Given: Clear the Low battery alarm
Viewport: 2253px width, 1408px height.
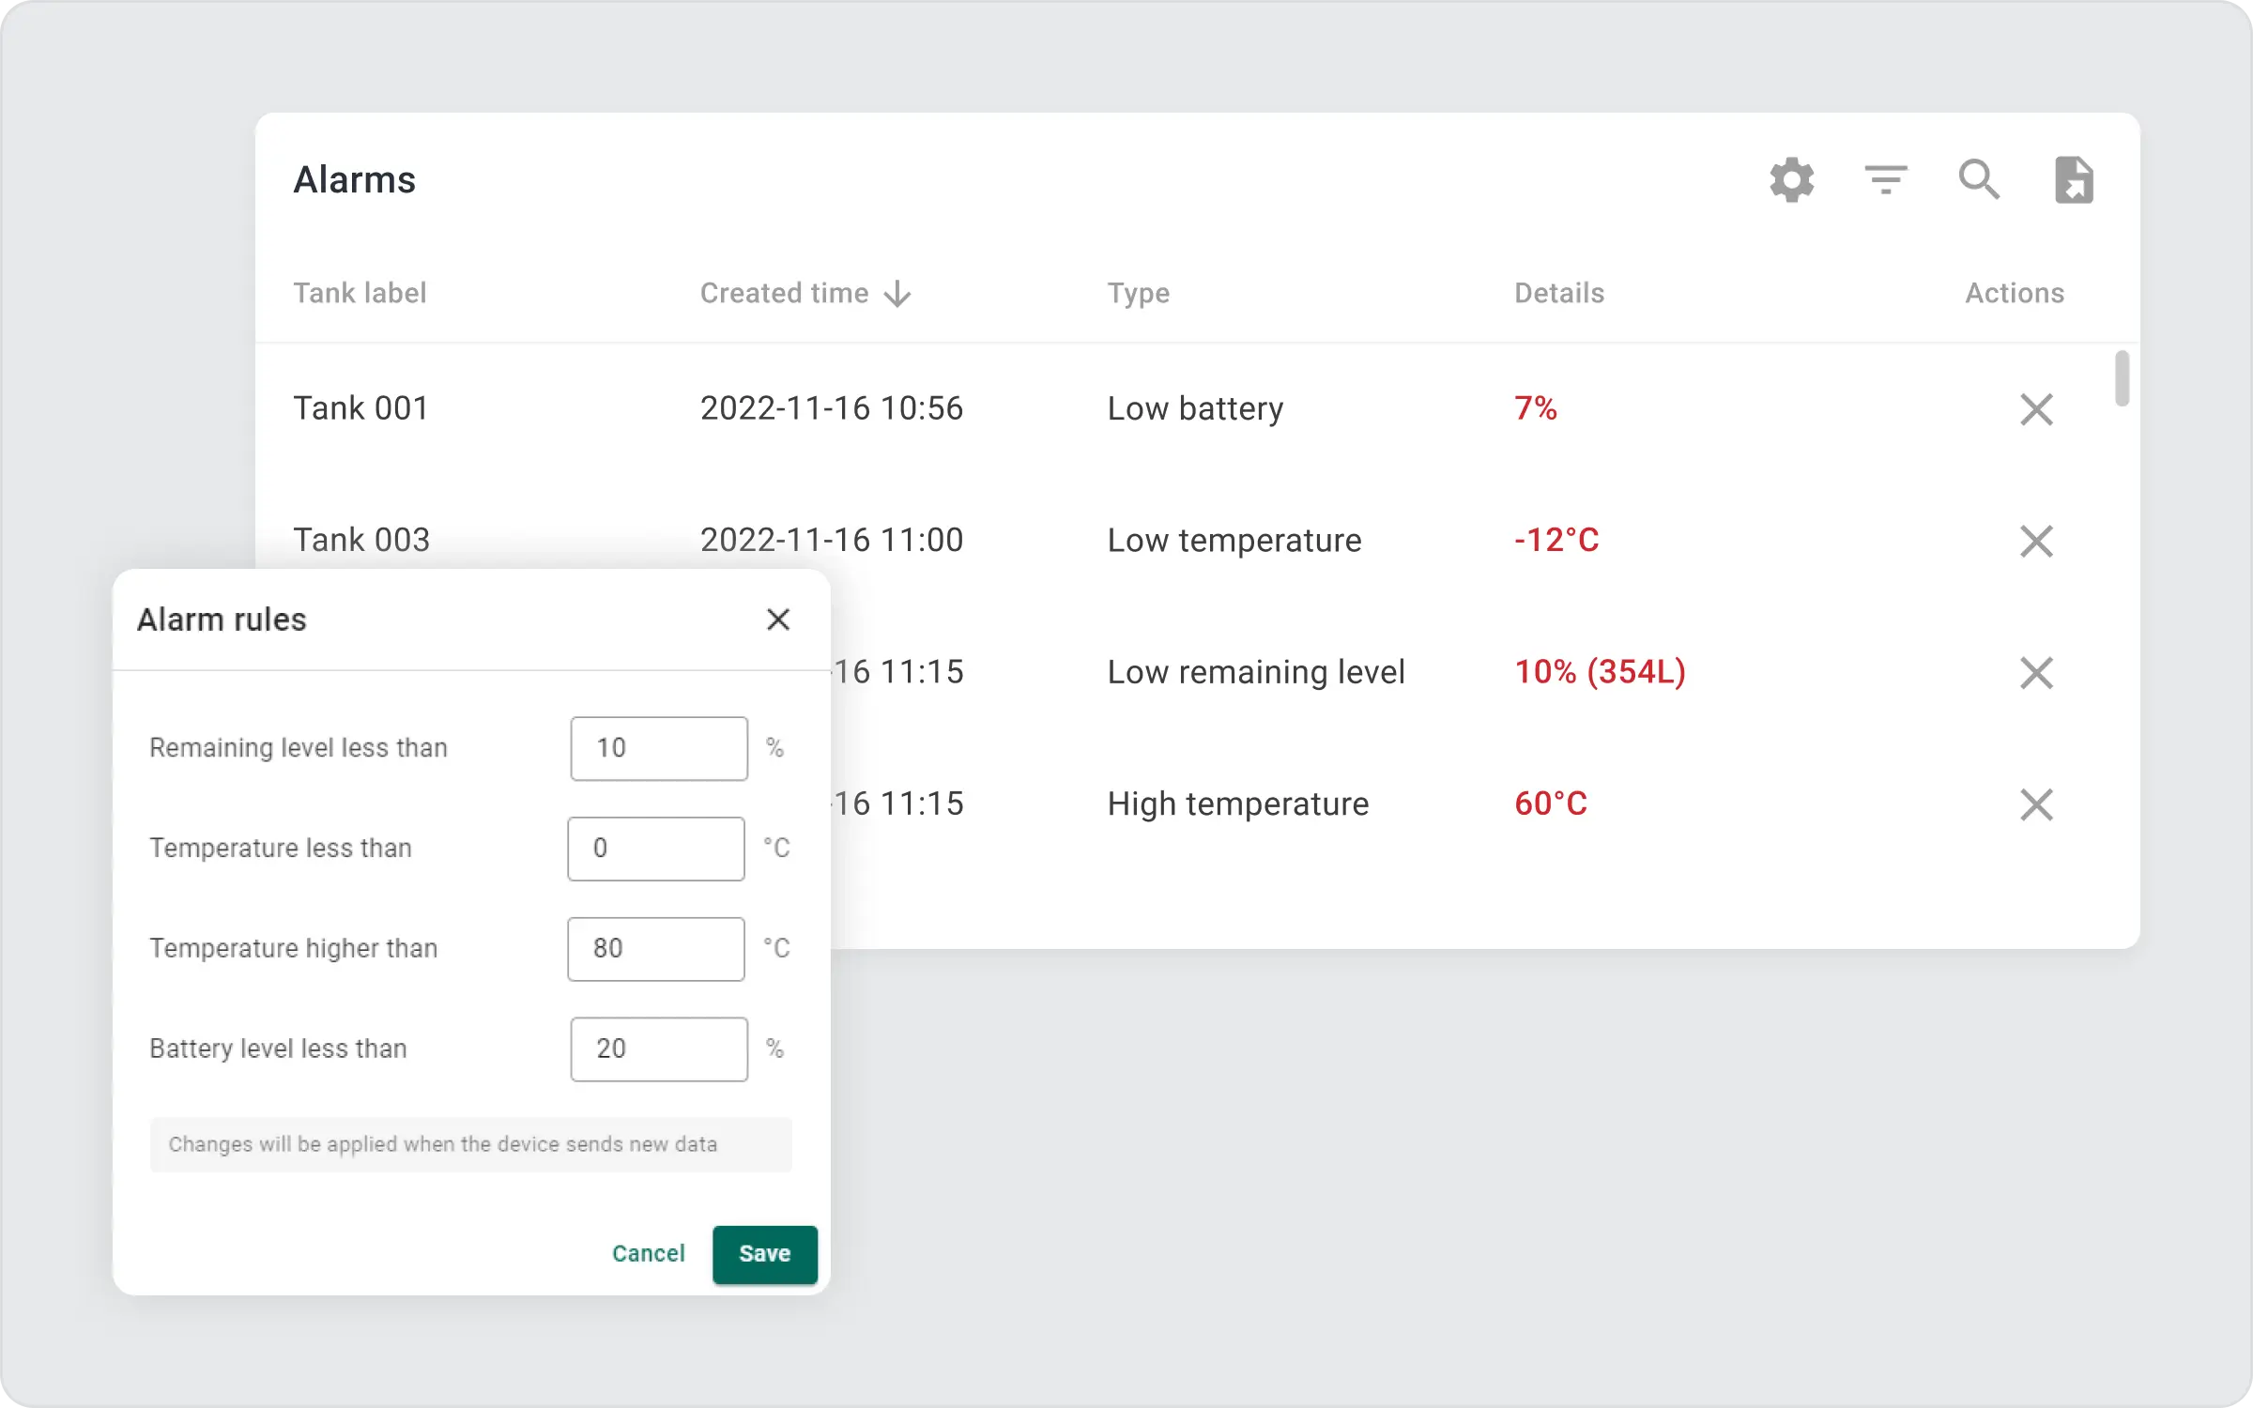Looking at the screenshot, I should tap(2036, 409).
